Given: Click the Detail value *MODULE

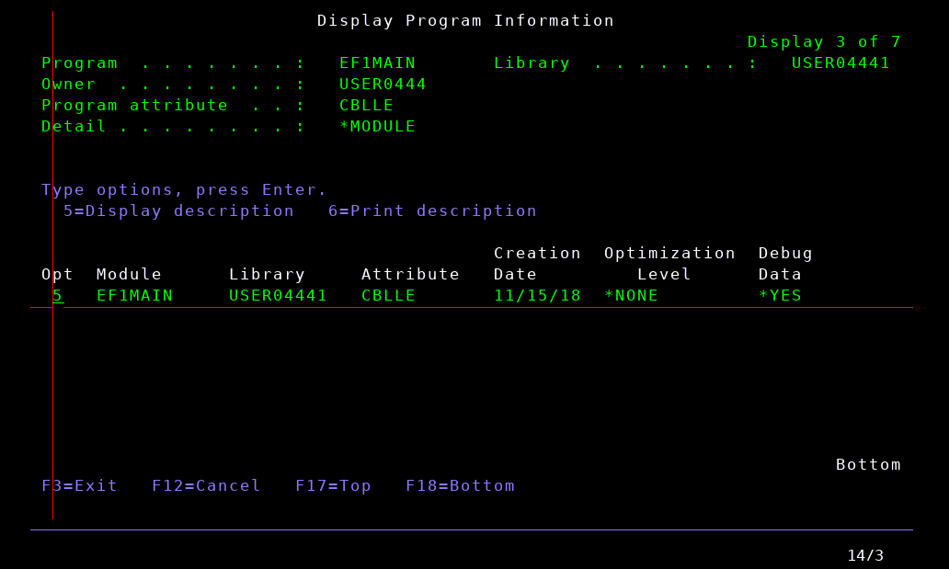Looking at the screenshot, I should pos(378,127).
